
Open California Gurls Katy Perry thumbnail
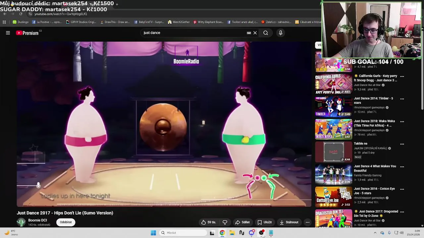click(334, 84)
